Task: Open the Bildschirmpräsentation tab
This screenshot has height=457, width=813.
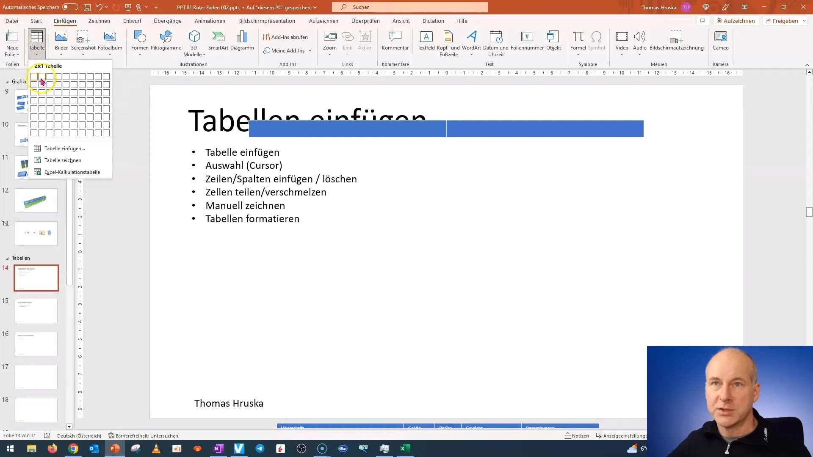Action: (x=267, y=21)
